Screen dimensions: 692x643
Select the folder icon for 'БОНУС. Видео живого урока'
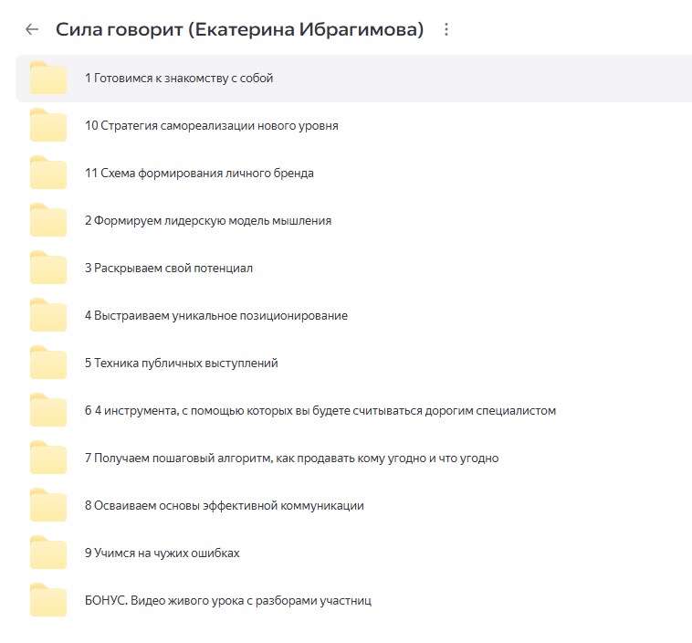(x=48, y=600)
